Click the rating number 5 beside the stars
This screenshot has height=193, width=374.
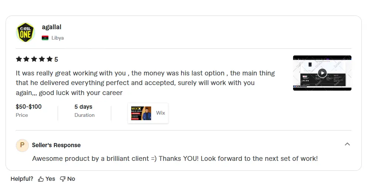tap(56, 60)
